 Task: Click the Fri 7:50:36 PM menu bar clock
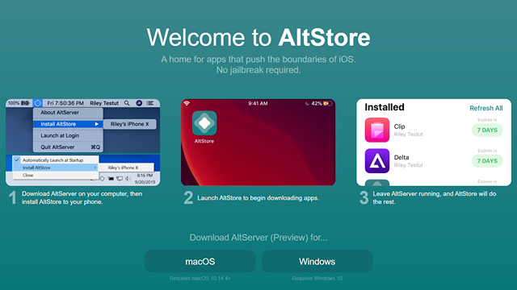[65, 103]
